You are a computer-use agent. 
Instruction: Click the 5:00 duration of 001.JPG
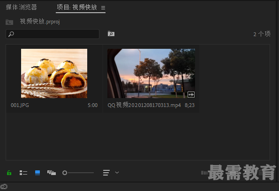coord(92,105)
